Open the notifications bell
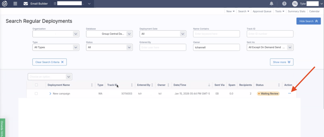This screenshot has width=324, height=137. pyautogui.click(x=271, y=4)
